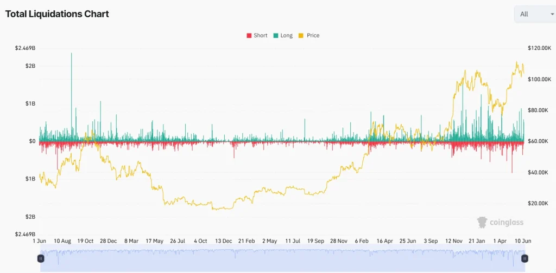
Task: Click the $120.00K price axis label
Action: [x=539, y=48]
